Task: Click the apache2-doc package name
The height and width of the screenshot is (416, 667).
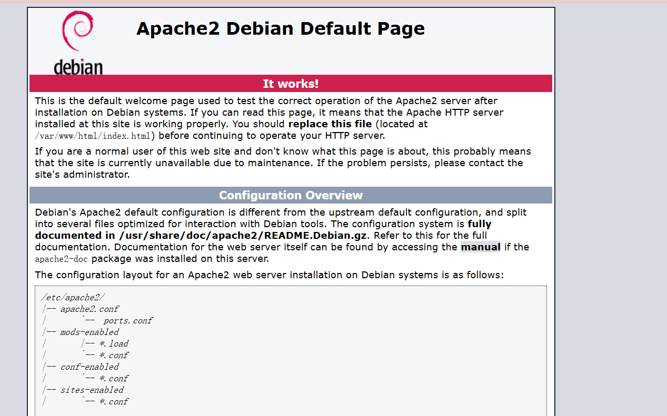Action: pyautogui.click(x=61, y=259)
